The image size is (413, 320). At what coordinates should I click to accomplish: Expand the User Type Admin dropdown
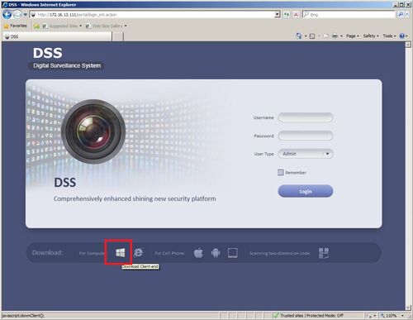pyautogui.click(x=306, y=154)
